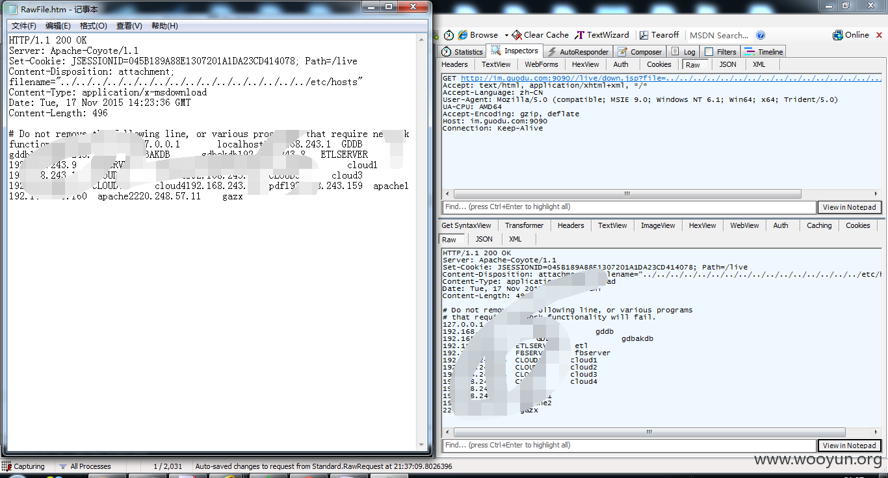This screenshot has height=478, width=888.
Task: Click the Tearoff toolbar icon
Action: 644,35
